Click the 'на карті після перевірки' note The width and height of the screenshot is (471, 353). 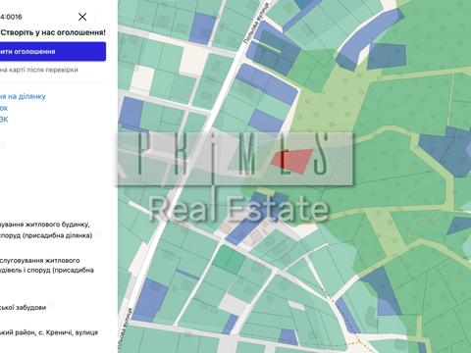[39, 70]
